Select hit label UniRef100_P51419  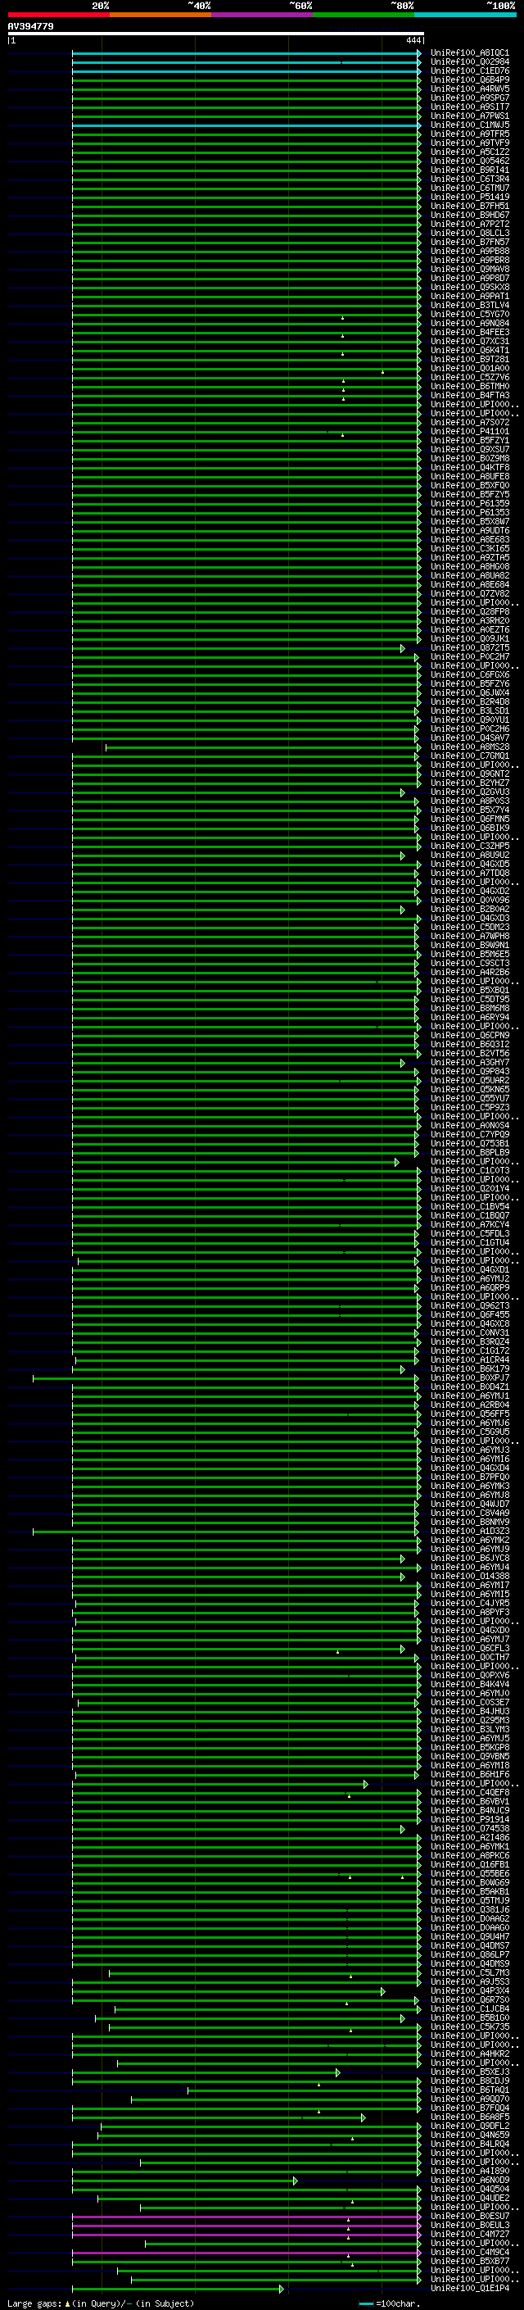tap(469, 197)
